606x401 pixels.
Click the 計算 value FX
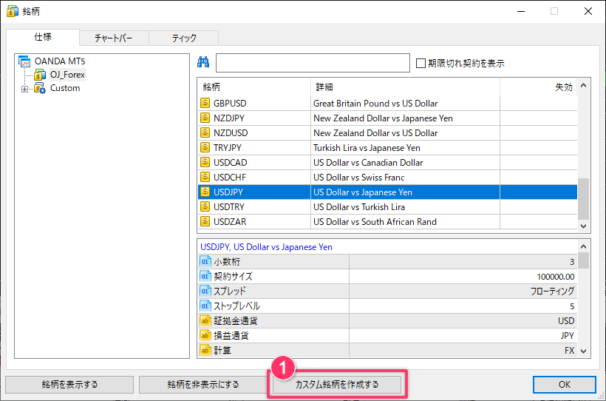(x=569, y=350)
